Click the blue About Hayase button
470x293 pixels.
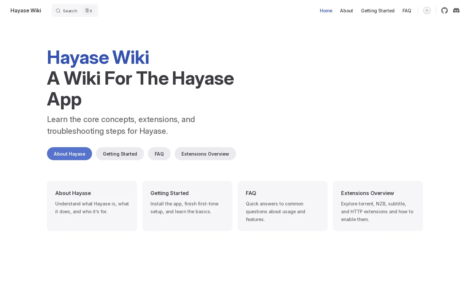click(70, 154)
